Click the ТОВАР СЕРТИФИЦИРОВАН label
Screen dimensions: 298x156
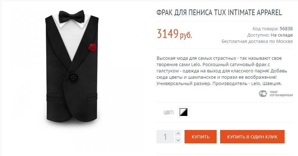(x=281, y=94)
